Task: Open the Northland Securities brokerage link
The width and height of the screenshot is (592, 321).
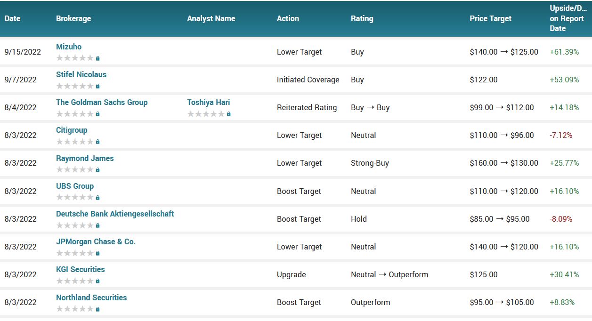Action: pos(91,297)
